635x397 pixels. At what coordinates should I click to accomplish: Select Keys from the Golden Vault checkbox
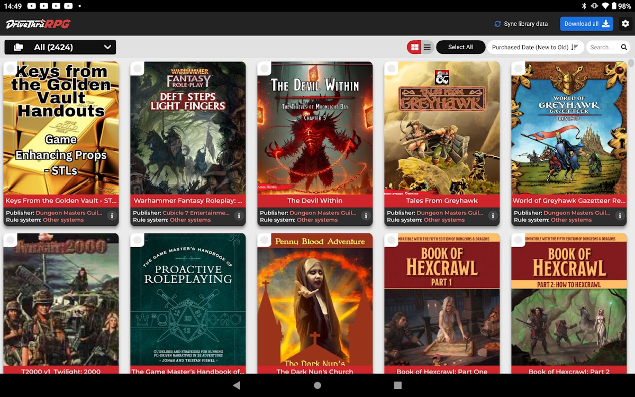pos(11,68)
